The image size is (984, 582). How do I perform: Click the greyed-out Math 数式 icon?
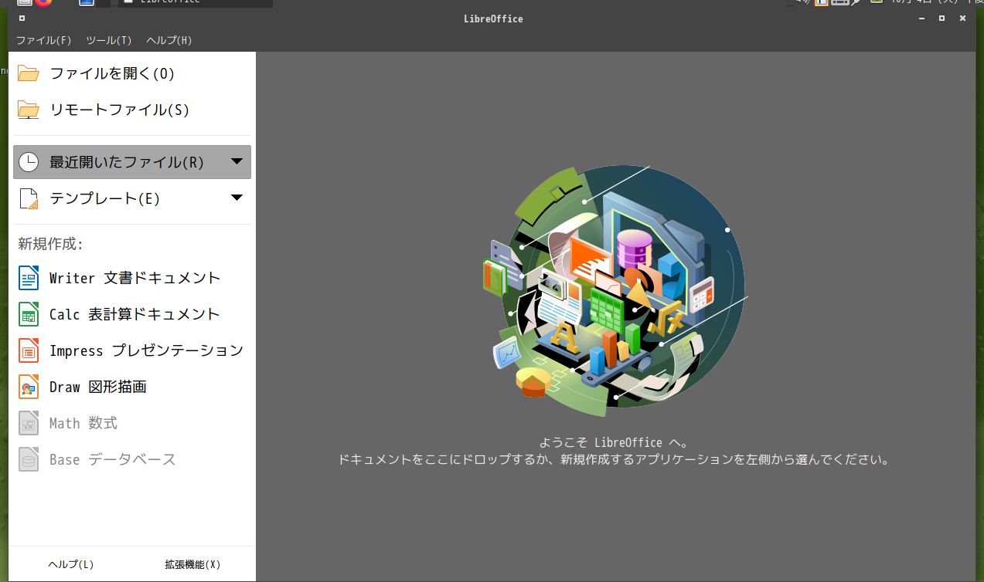(29, 423)
